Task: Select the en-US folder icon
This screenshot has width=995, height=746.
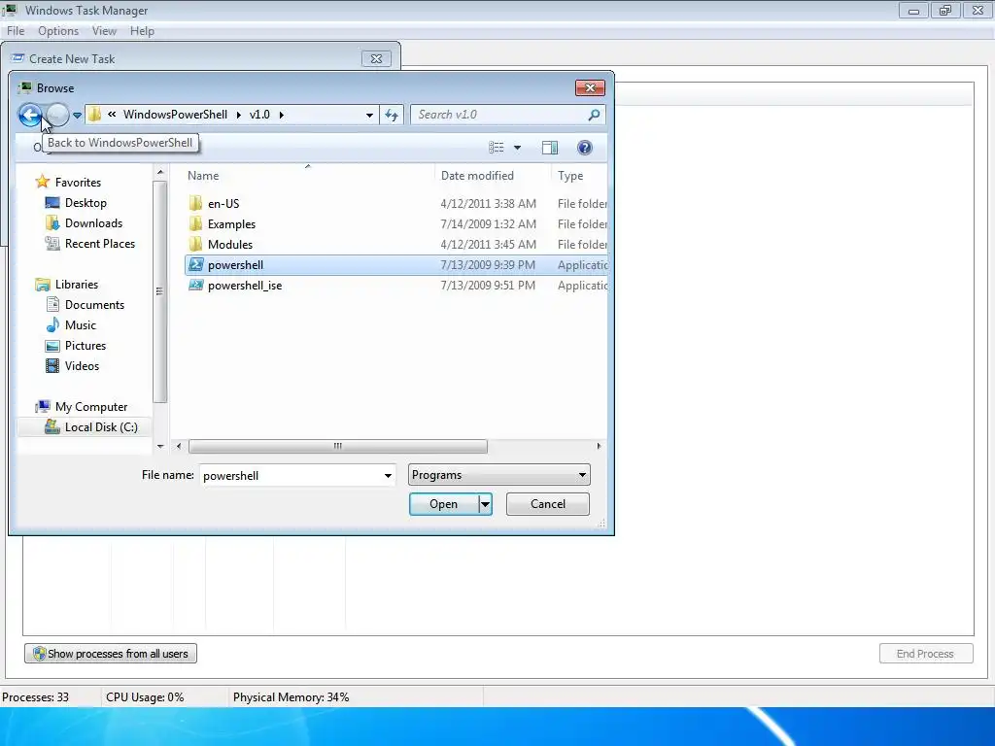Action: pos(196,204)
